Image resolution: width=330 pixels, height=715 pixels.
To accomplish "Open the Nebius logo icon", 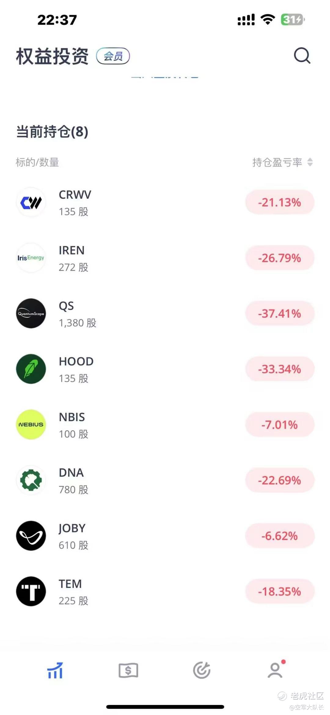I will pos(31,425).
